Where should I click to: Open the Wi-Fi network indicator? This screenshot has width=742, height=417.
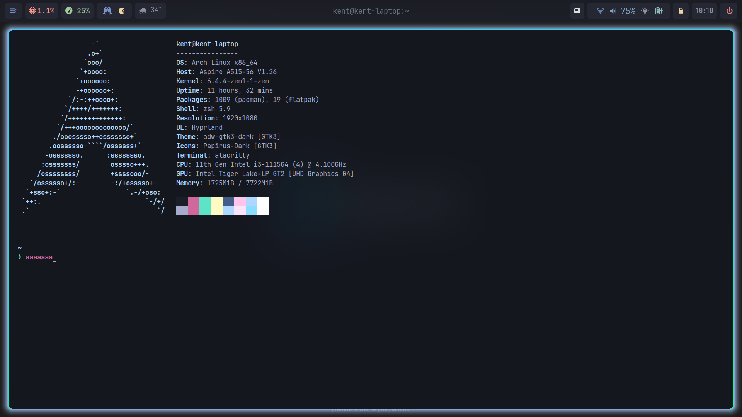(600, 11)
